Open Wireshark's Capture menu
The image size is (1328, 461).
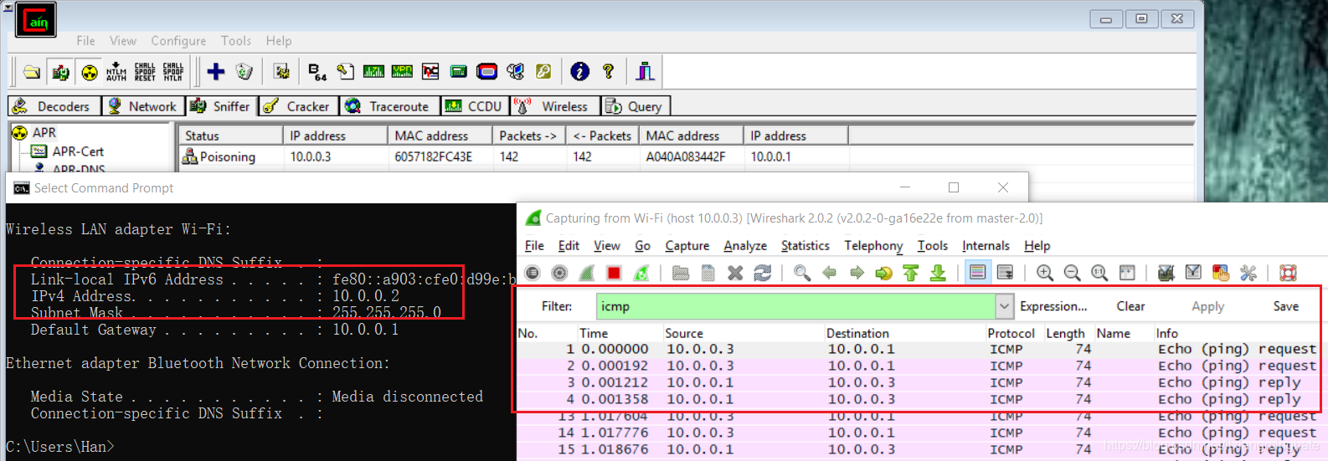pyautogui.click(x=687, y=245)
